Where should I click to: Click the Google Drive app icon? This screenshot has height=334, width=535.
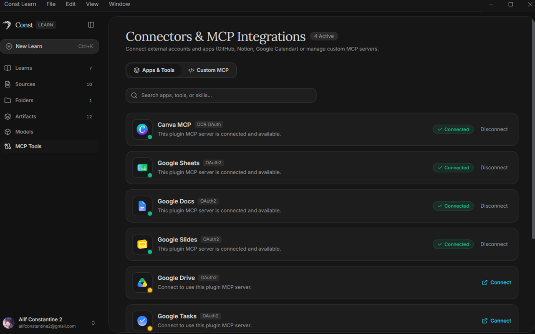[142, 283]
